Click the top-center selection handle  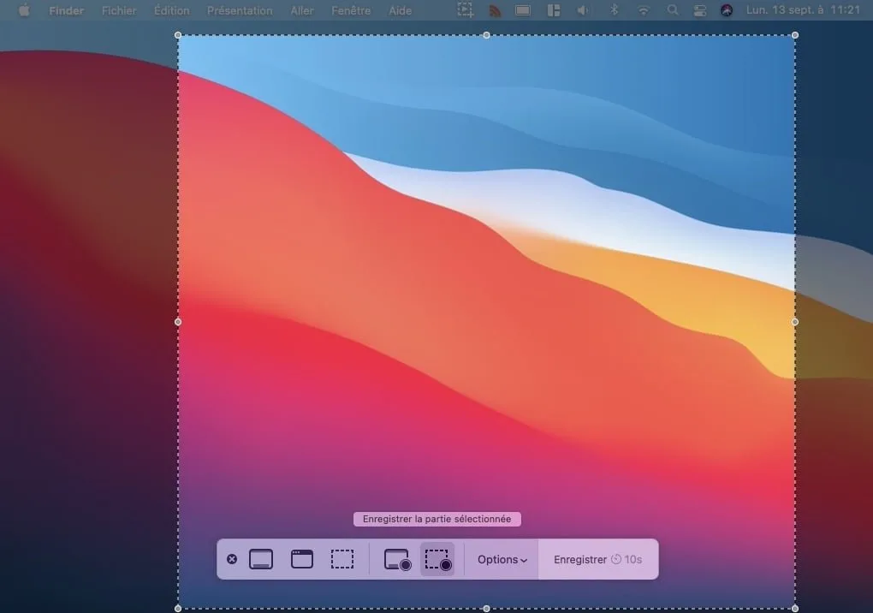(x=487, y=35)
